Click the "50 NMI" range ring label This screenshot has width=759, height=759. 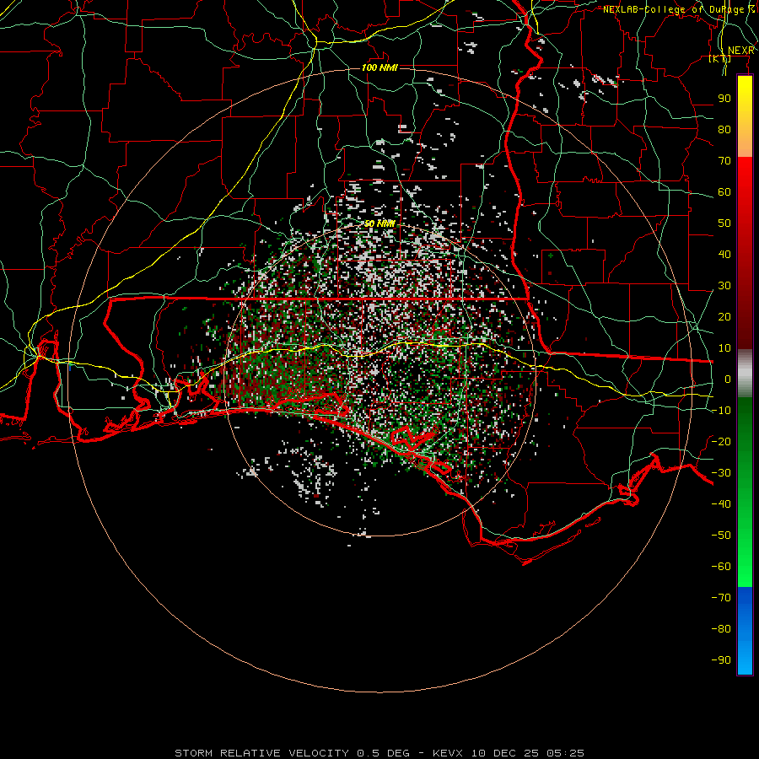pyautogui.click(x=380, y=223)
